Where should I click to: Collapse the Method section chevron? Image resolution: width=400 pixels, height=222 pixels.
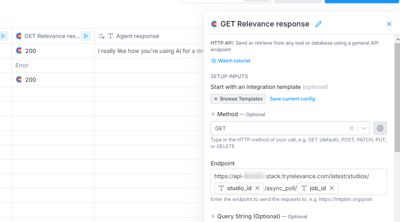tap(213, 114)
